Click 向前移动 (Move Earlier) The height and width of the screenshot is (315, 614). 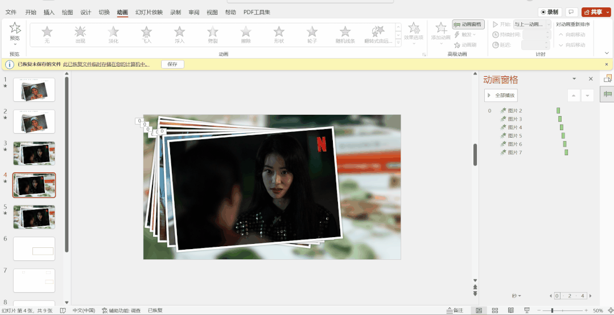[572, 35]
